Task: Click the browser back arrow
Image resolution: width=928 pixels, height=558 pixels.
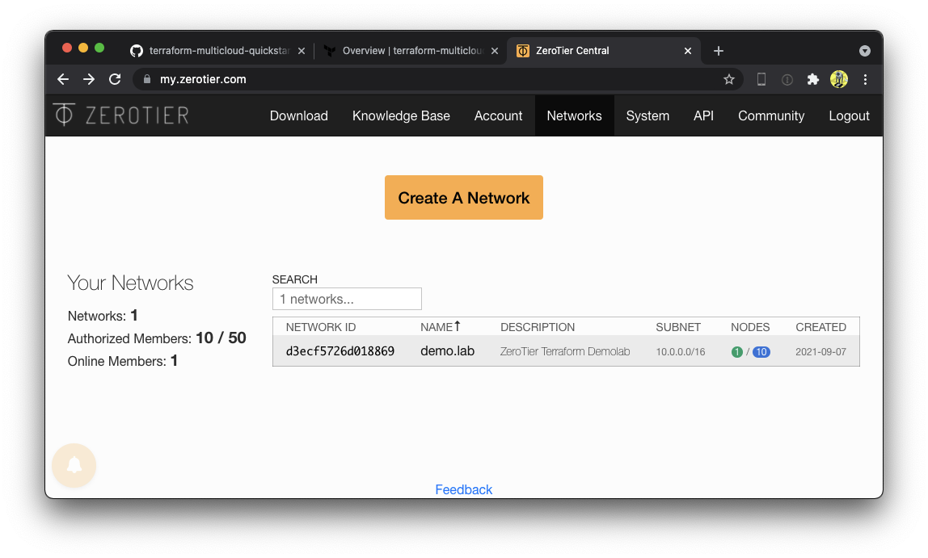Action: click(x=63, y=79)
